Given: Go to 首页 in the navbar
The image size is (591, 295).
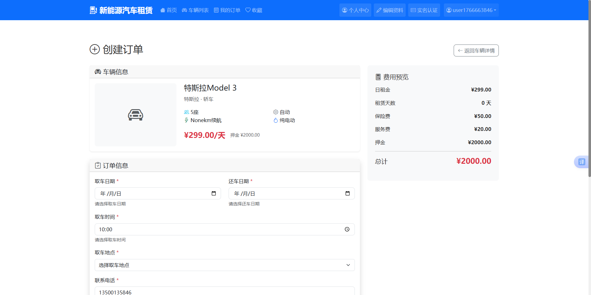Looking at the screenshot, I should 169,10.
